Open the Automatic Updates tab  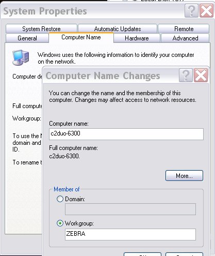click(x=118, y=29)
